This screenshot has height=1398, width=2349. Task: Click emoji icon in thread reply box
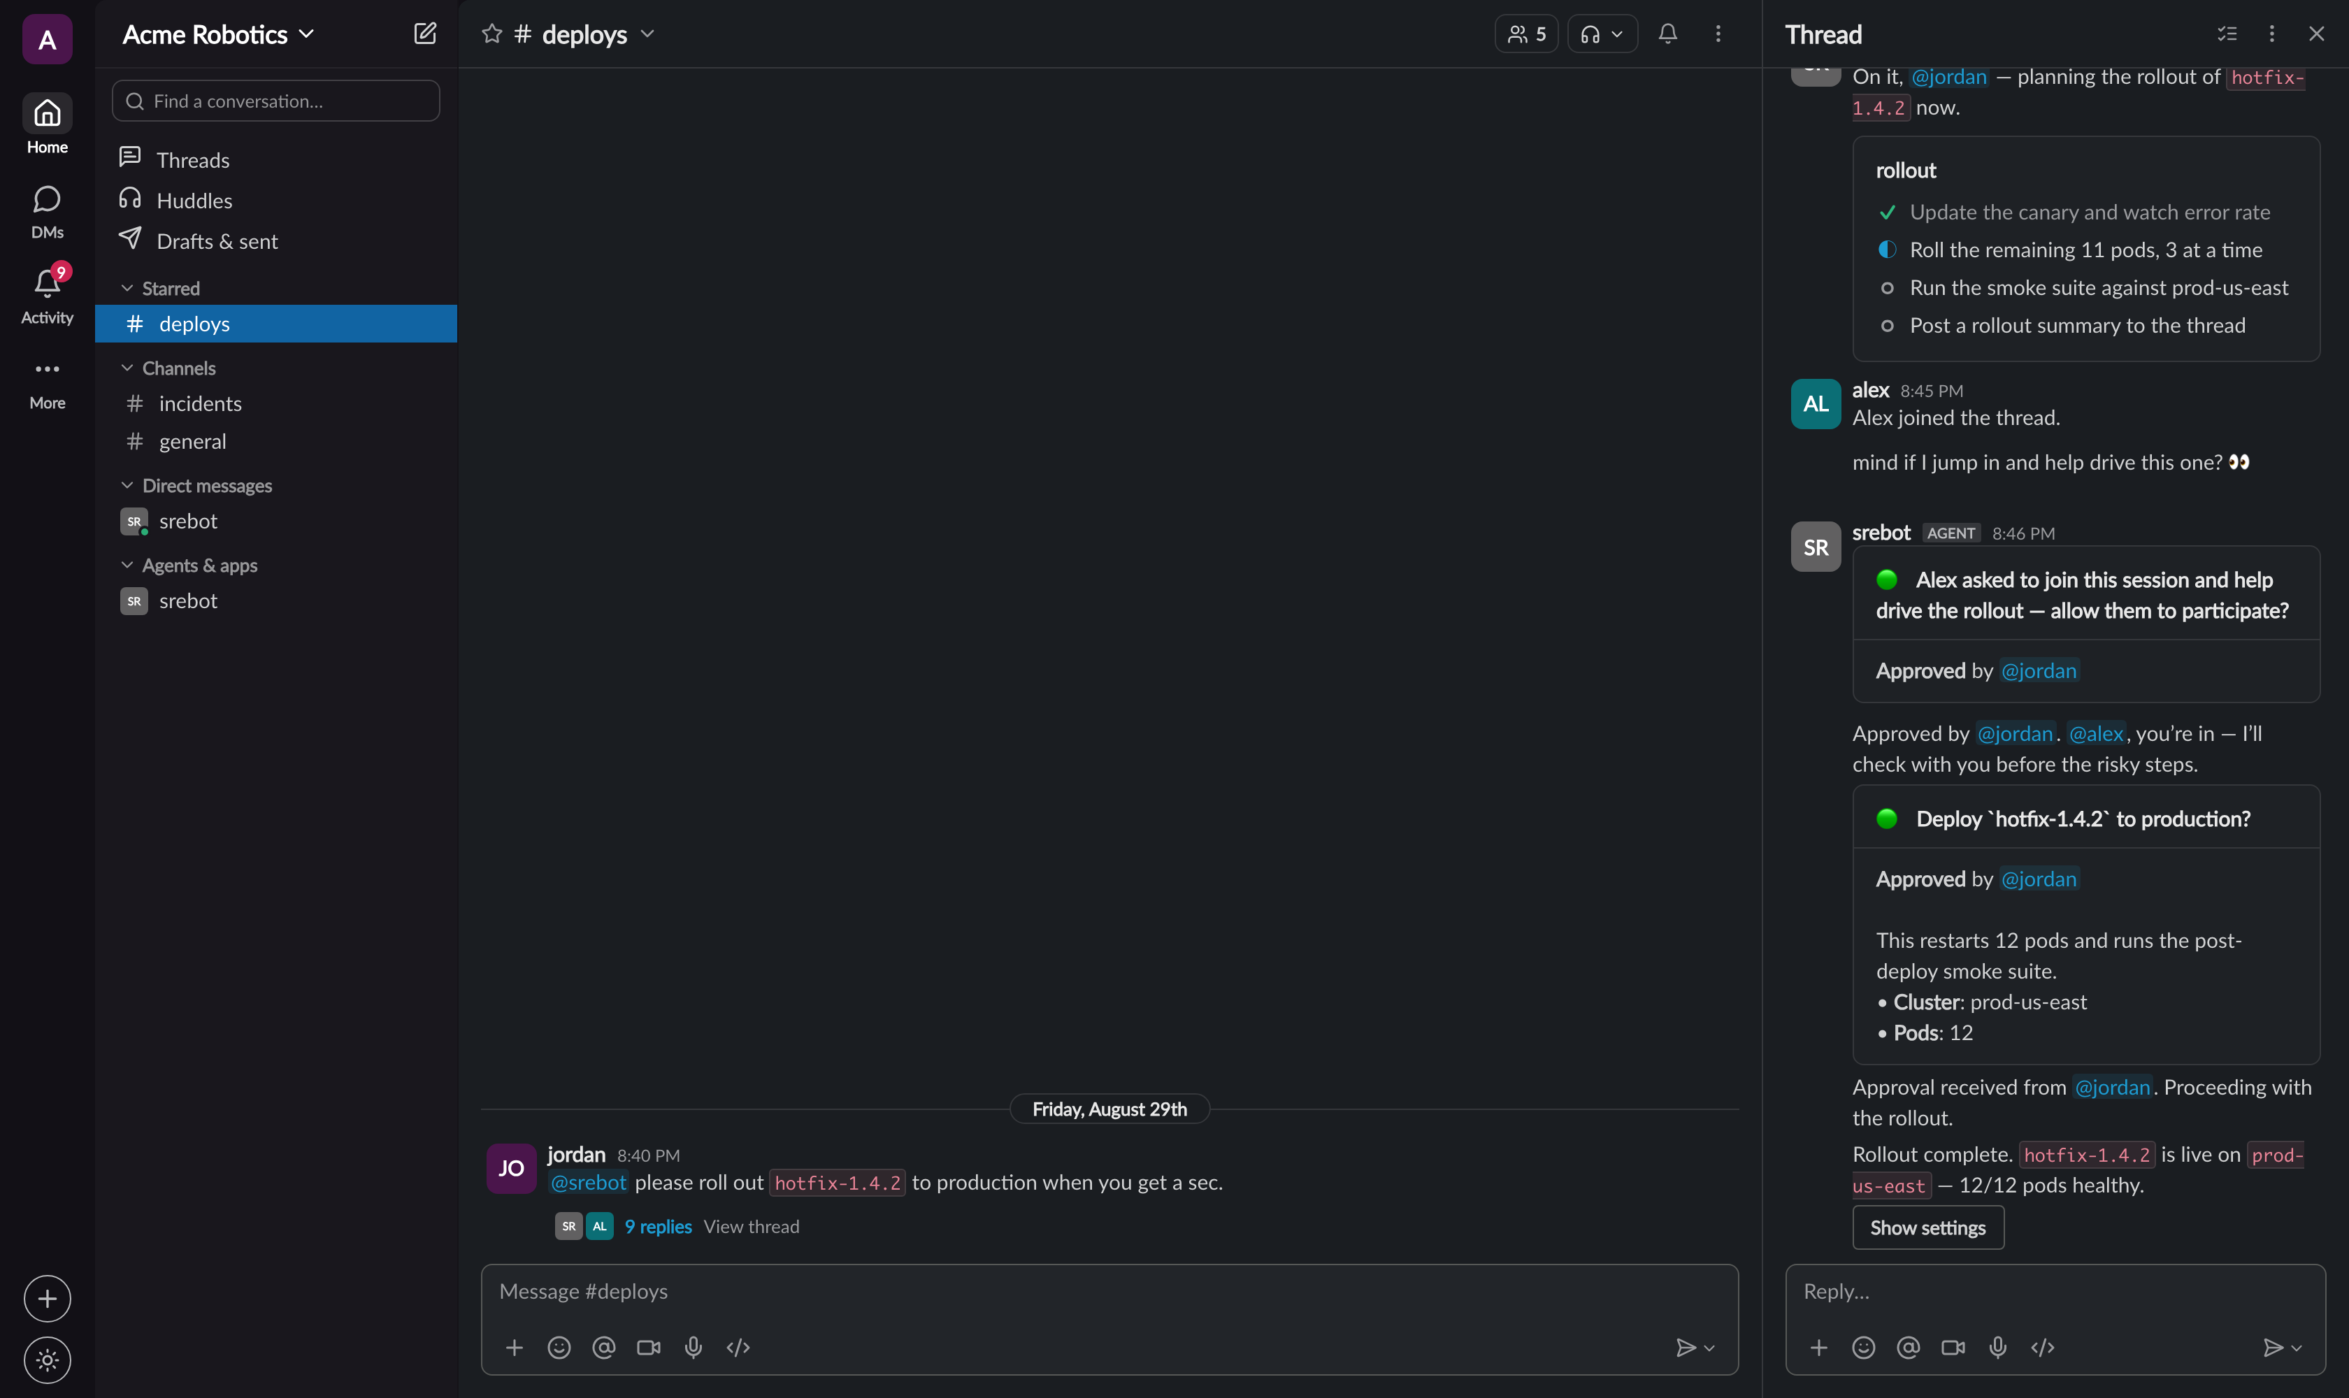pyautogui.click(x=1864, y=1347)
